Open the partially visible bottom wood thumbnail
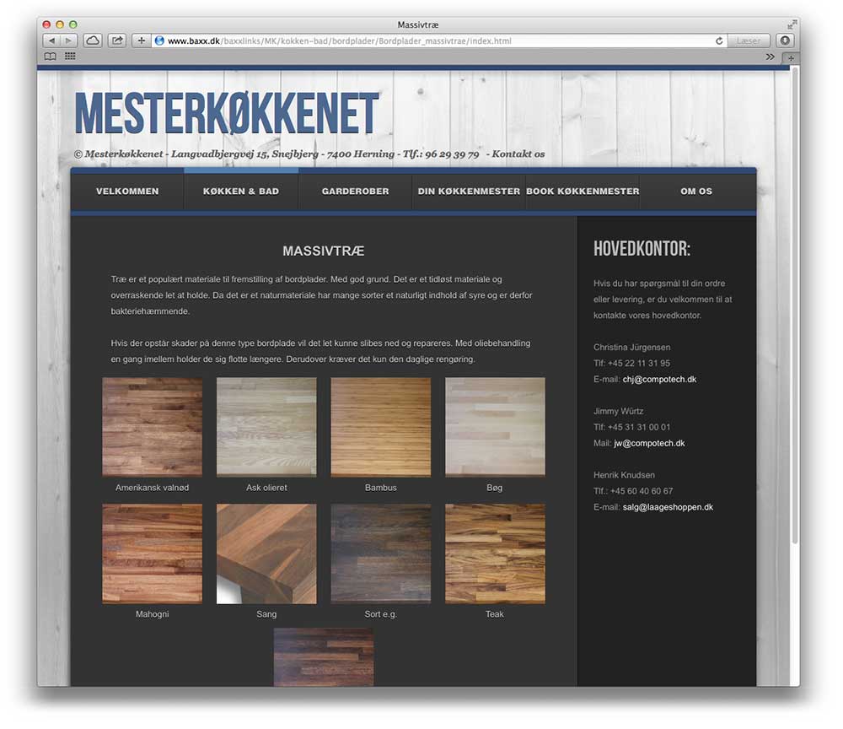The image size is (843, 729). [324, 657]
